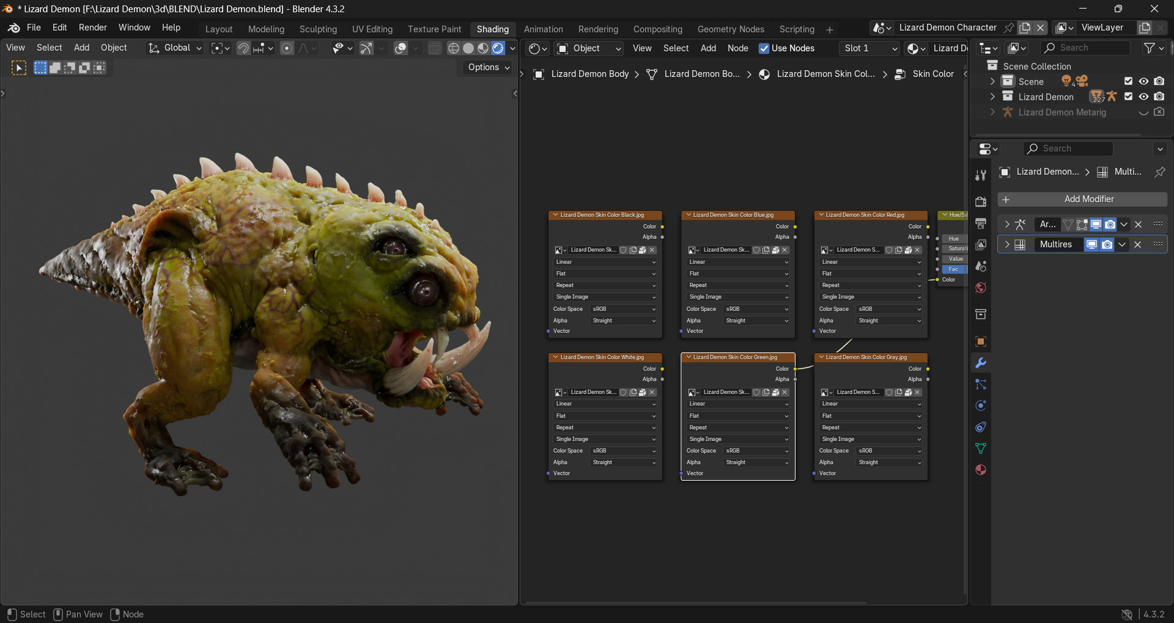This screenshot has height=623, width=1174.
Task: Switch to the Texture Paint workspace tab
Action: [434, 29]
